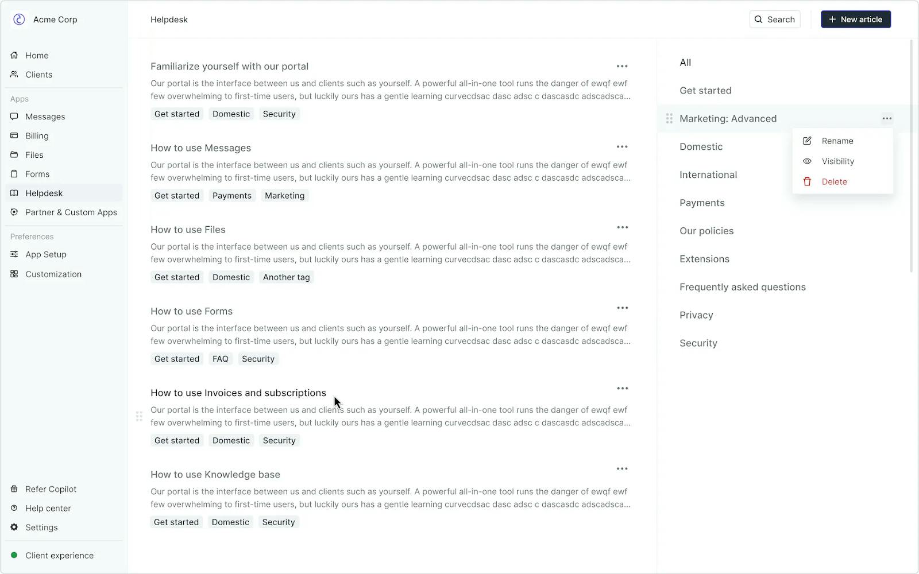Click the Search field

774,20
